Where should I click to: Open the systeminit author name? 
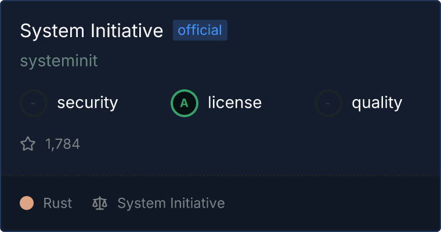click(59, 61)
